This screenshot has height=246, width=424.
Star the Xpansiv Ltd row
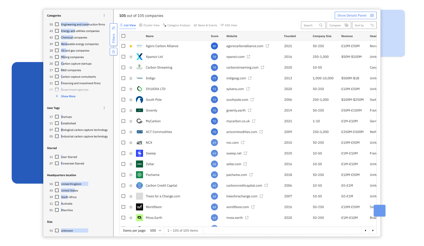131,57
